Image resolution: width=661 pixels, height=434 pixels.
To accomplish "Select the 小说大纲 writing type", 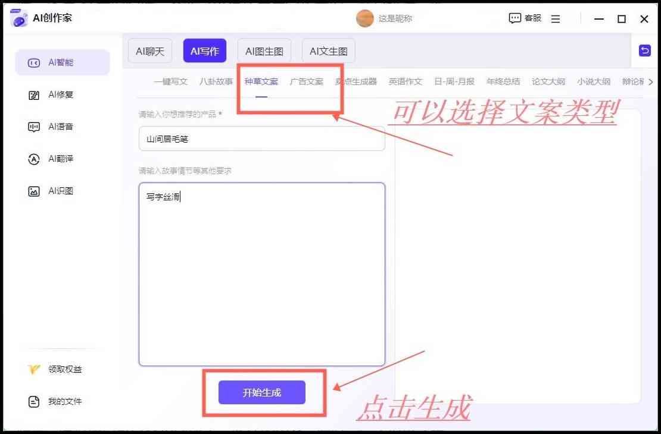I will (x=594, y=81).
